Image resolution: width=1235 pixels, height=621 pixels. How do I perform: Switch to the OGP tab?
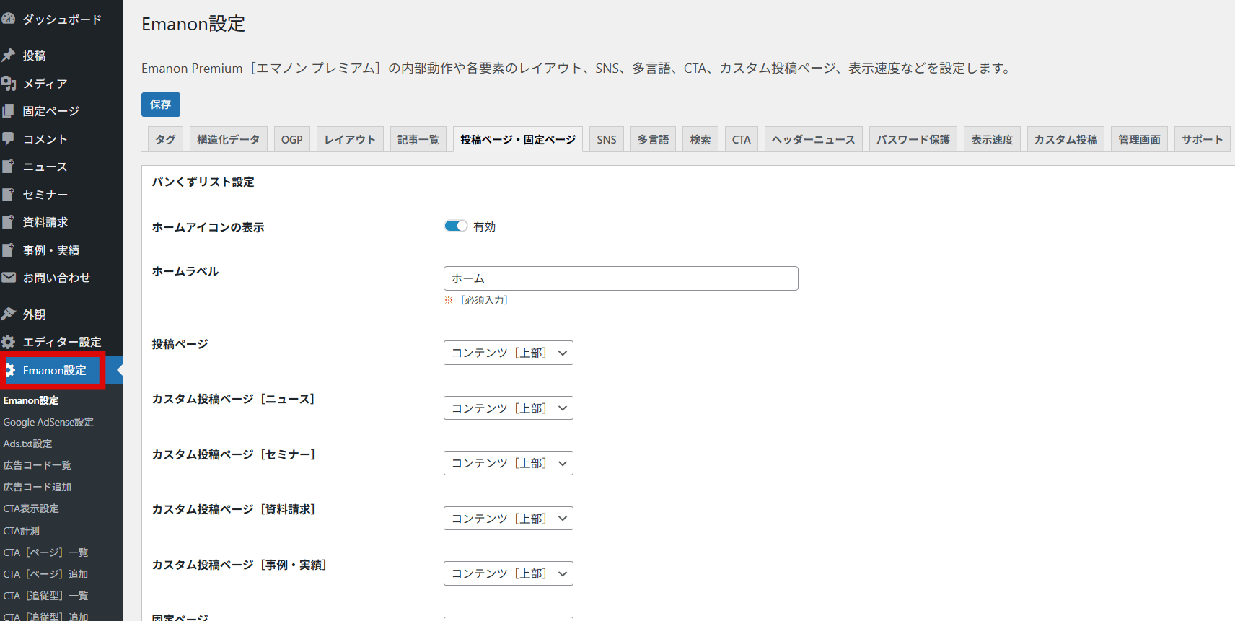pos(291,139)
